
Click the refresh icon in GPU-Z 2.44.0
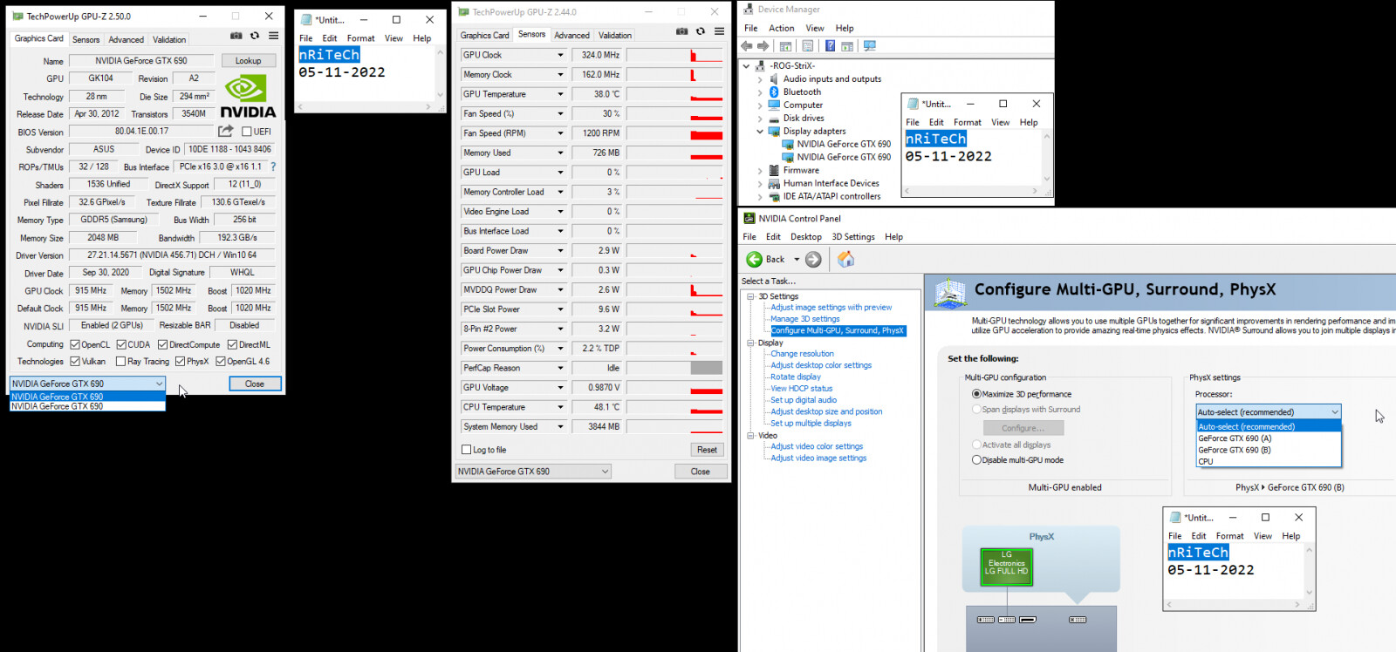click(701, 31)
